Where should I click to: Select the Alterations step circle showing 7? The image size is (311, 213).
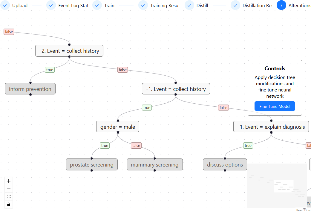point(281,5)
